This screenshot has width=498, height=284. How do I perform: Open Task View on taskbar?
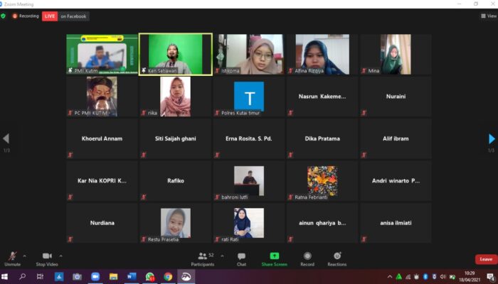[x=40, y=277]
